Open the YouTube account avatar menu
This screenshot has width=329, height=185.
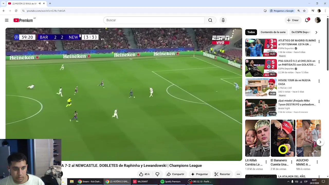[318, 20]
